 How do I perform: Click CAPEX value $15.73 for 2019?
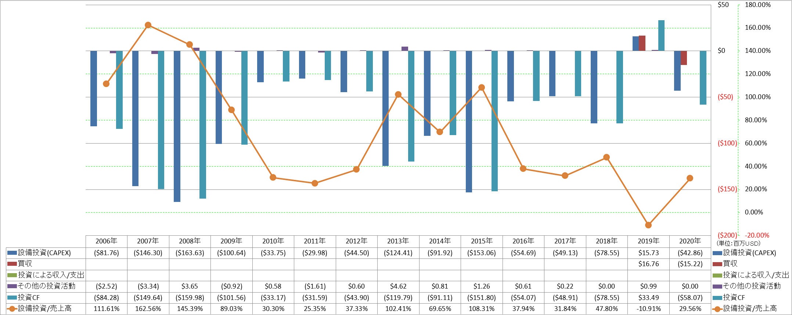pyautogui.click(x=649, y=253)
